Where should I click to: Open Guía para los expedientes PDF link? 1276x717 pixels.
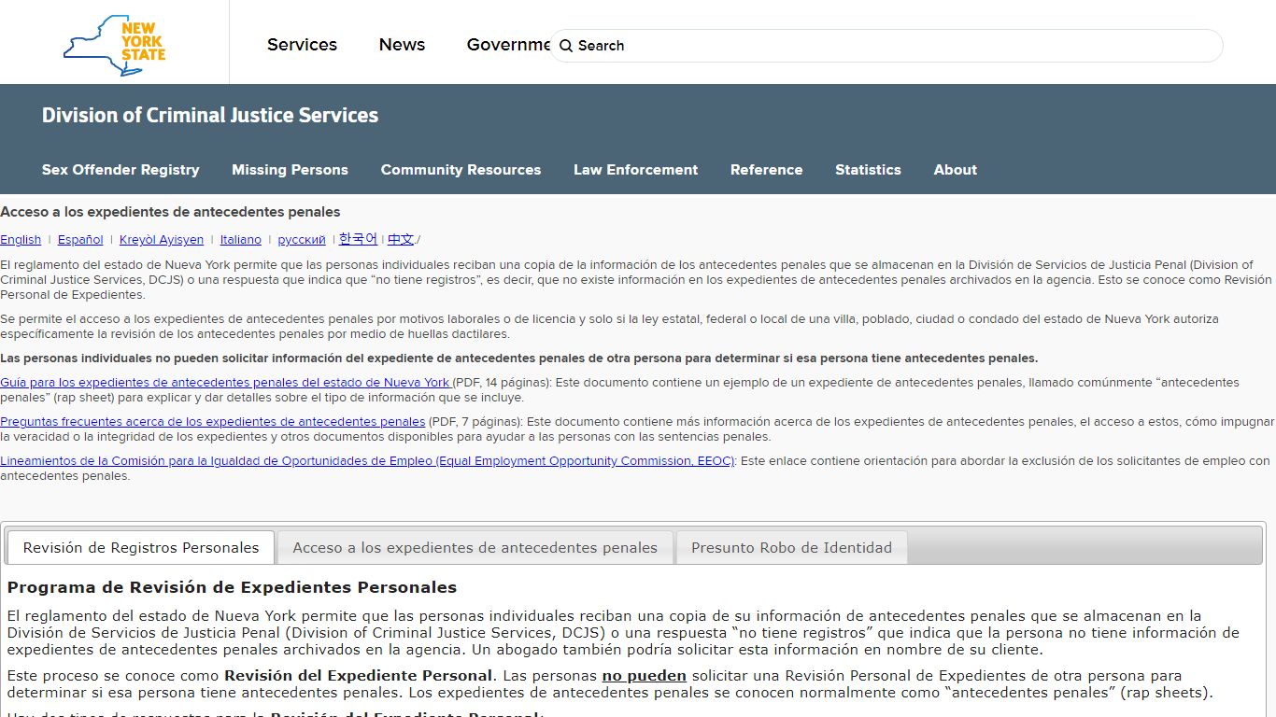[x=225, y=383]
